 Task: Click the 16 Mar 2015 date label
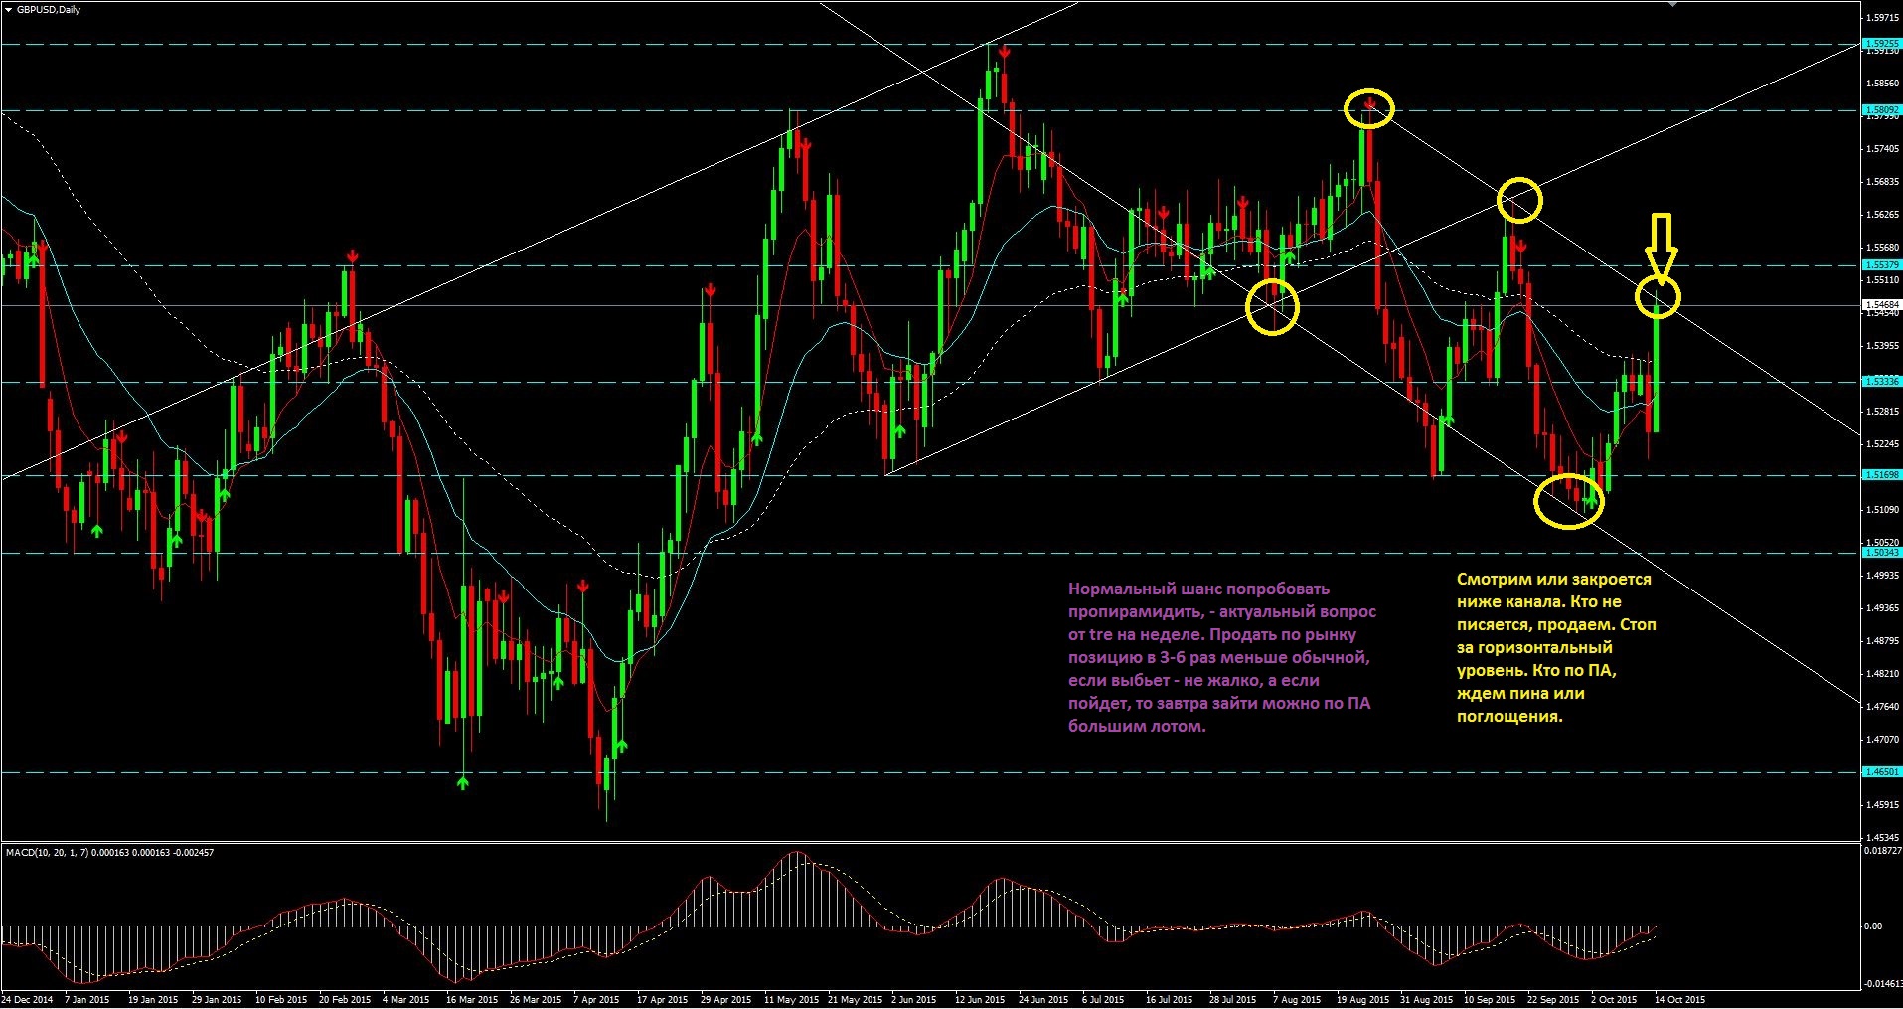click(472, 1000)
